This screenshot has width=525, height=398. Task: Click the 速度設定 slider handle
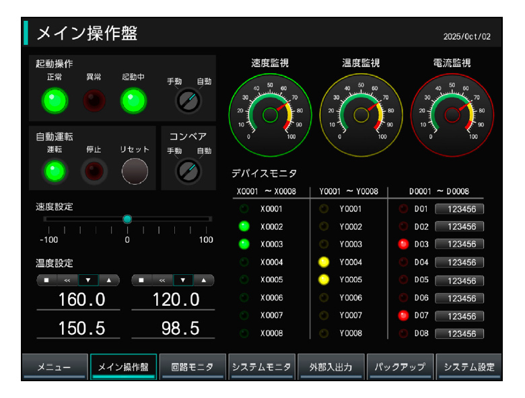pyautogui.click(x=127, y=218)
